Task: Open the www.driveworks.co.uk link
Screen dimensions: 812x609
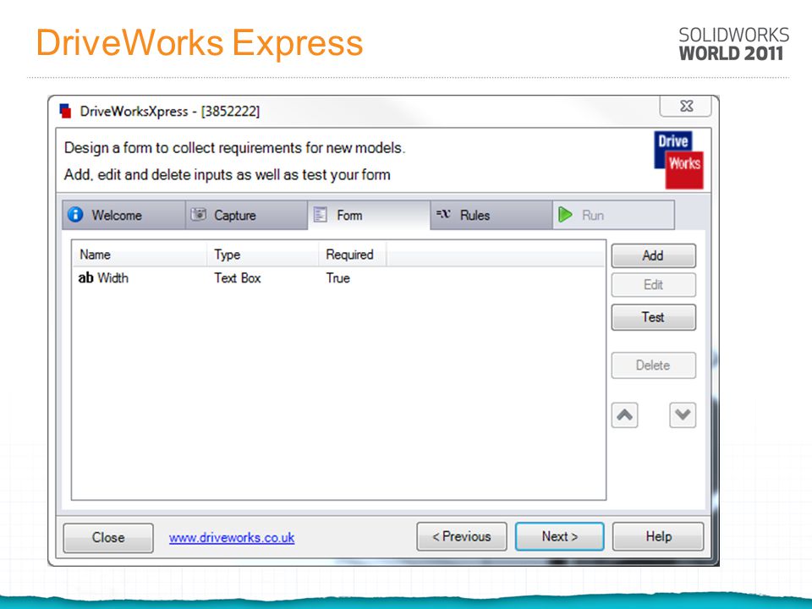Action: click(232, 538)
